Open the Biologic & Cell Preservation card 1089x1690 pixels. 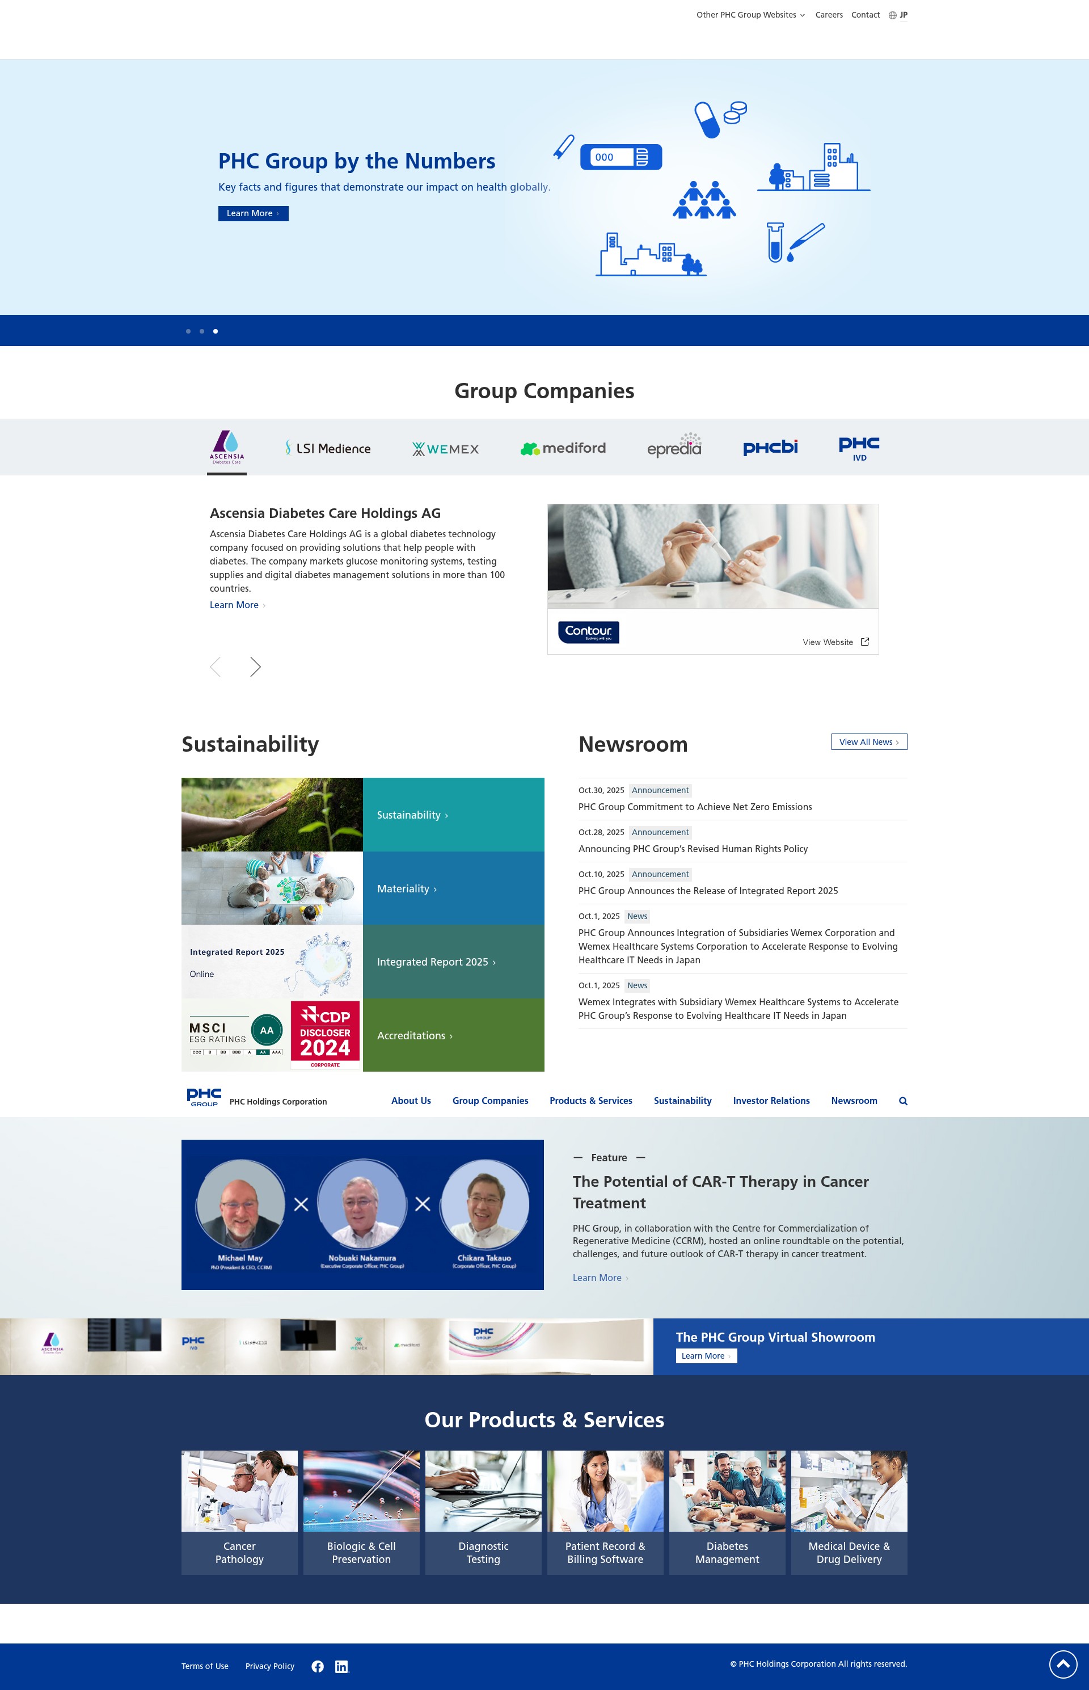click(x=361, y=1512)
